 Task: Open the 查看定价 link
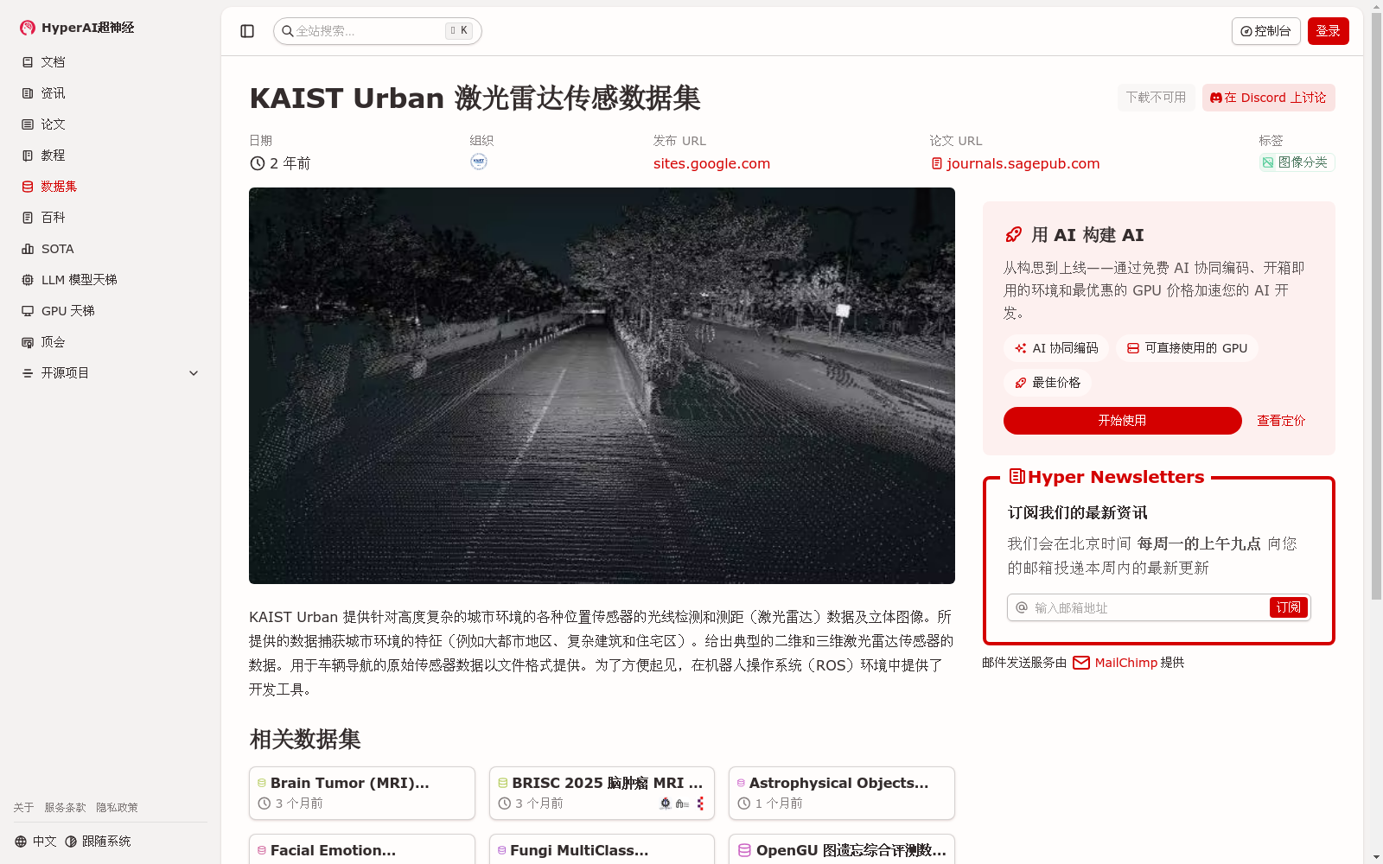(1281, 421)
